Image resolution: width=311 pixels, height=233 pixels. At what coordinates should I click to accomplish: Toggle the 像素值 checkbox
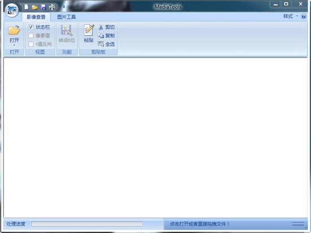click(x=31, y=36)
